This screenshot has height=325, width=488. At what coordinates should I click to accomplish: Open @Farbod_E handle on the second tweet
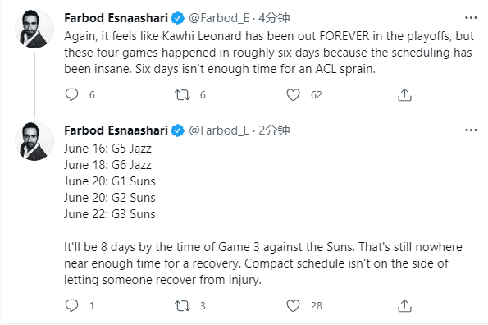pyautogui.click(x=219, y=130)
